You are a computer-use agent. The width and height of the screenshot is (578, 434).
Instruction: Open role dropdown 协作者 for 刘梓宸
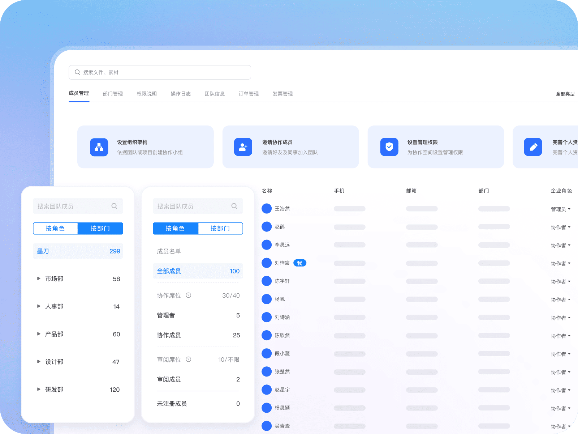pyautogui.click(x=561, y=263)
